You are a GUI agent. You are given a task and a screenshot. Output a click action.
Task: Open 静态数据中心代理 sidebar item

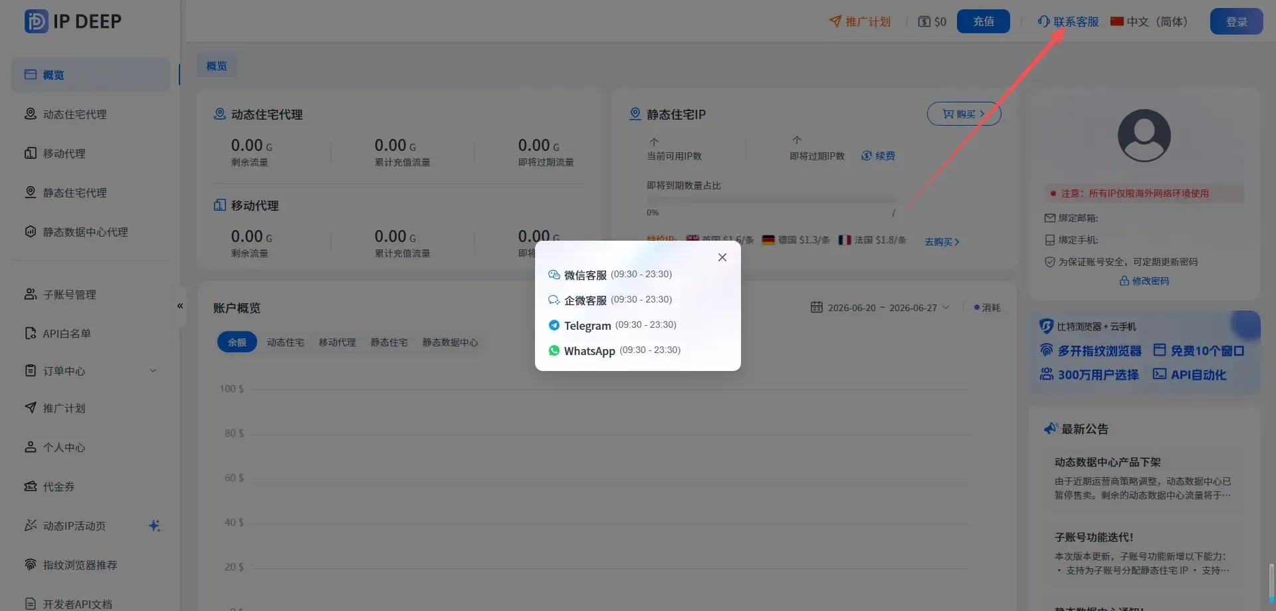click(x=90, y=232)
